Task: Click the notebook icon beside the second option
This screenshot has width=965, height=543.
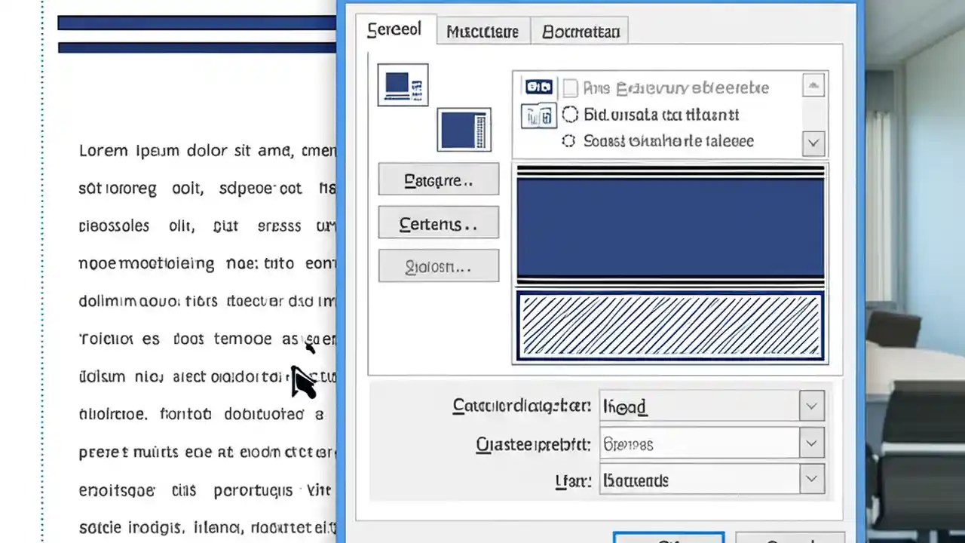Action: click(538, 115)
